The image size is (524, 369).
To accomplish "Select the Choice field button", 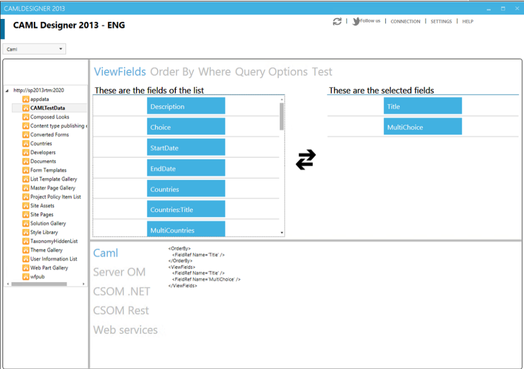I will [186, 126].
